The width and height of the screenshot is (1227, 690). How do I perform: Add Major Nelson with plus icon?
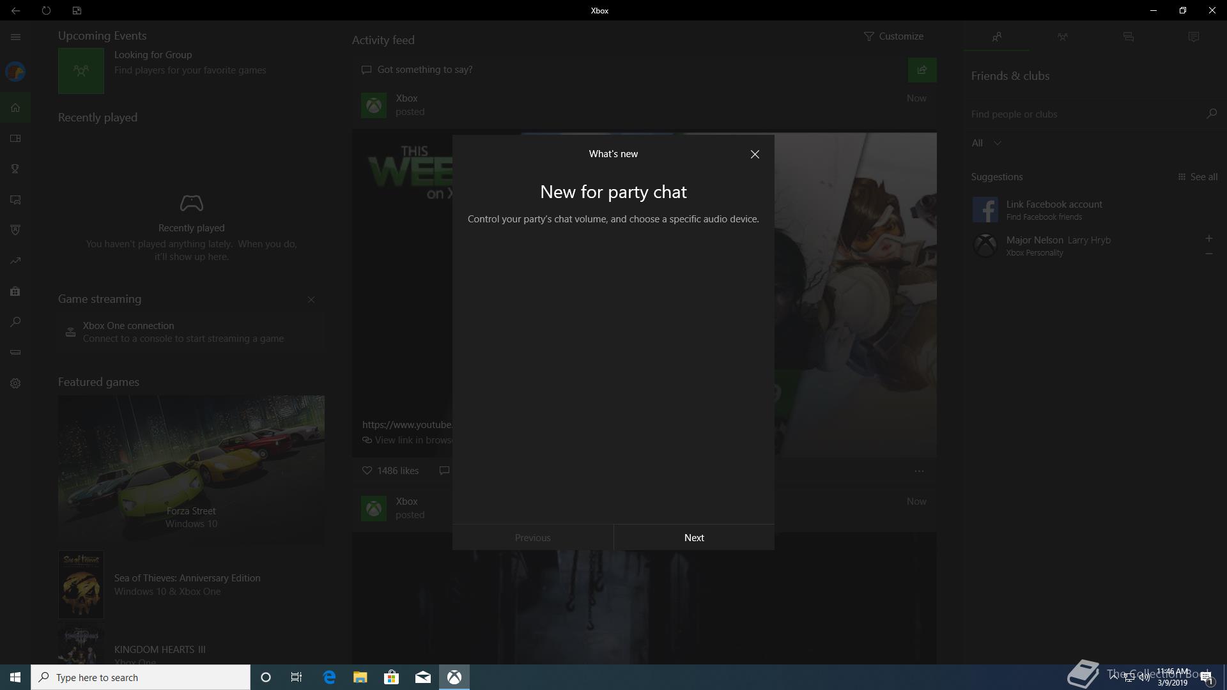(x=1208, y=238)
